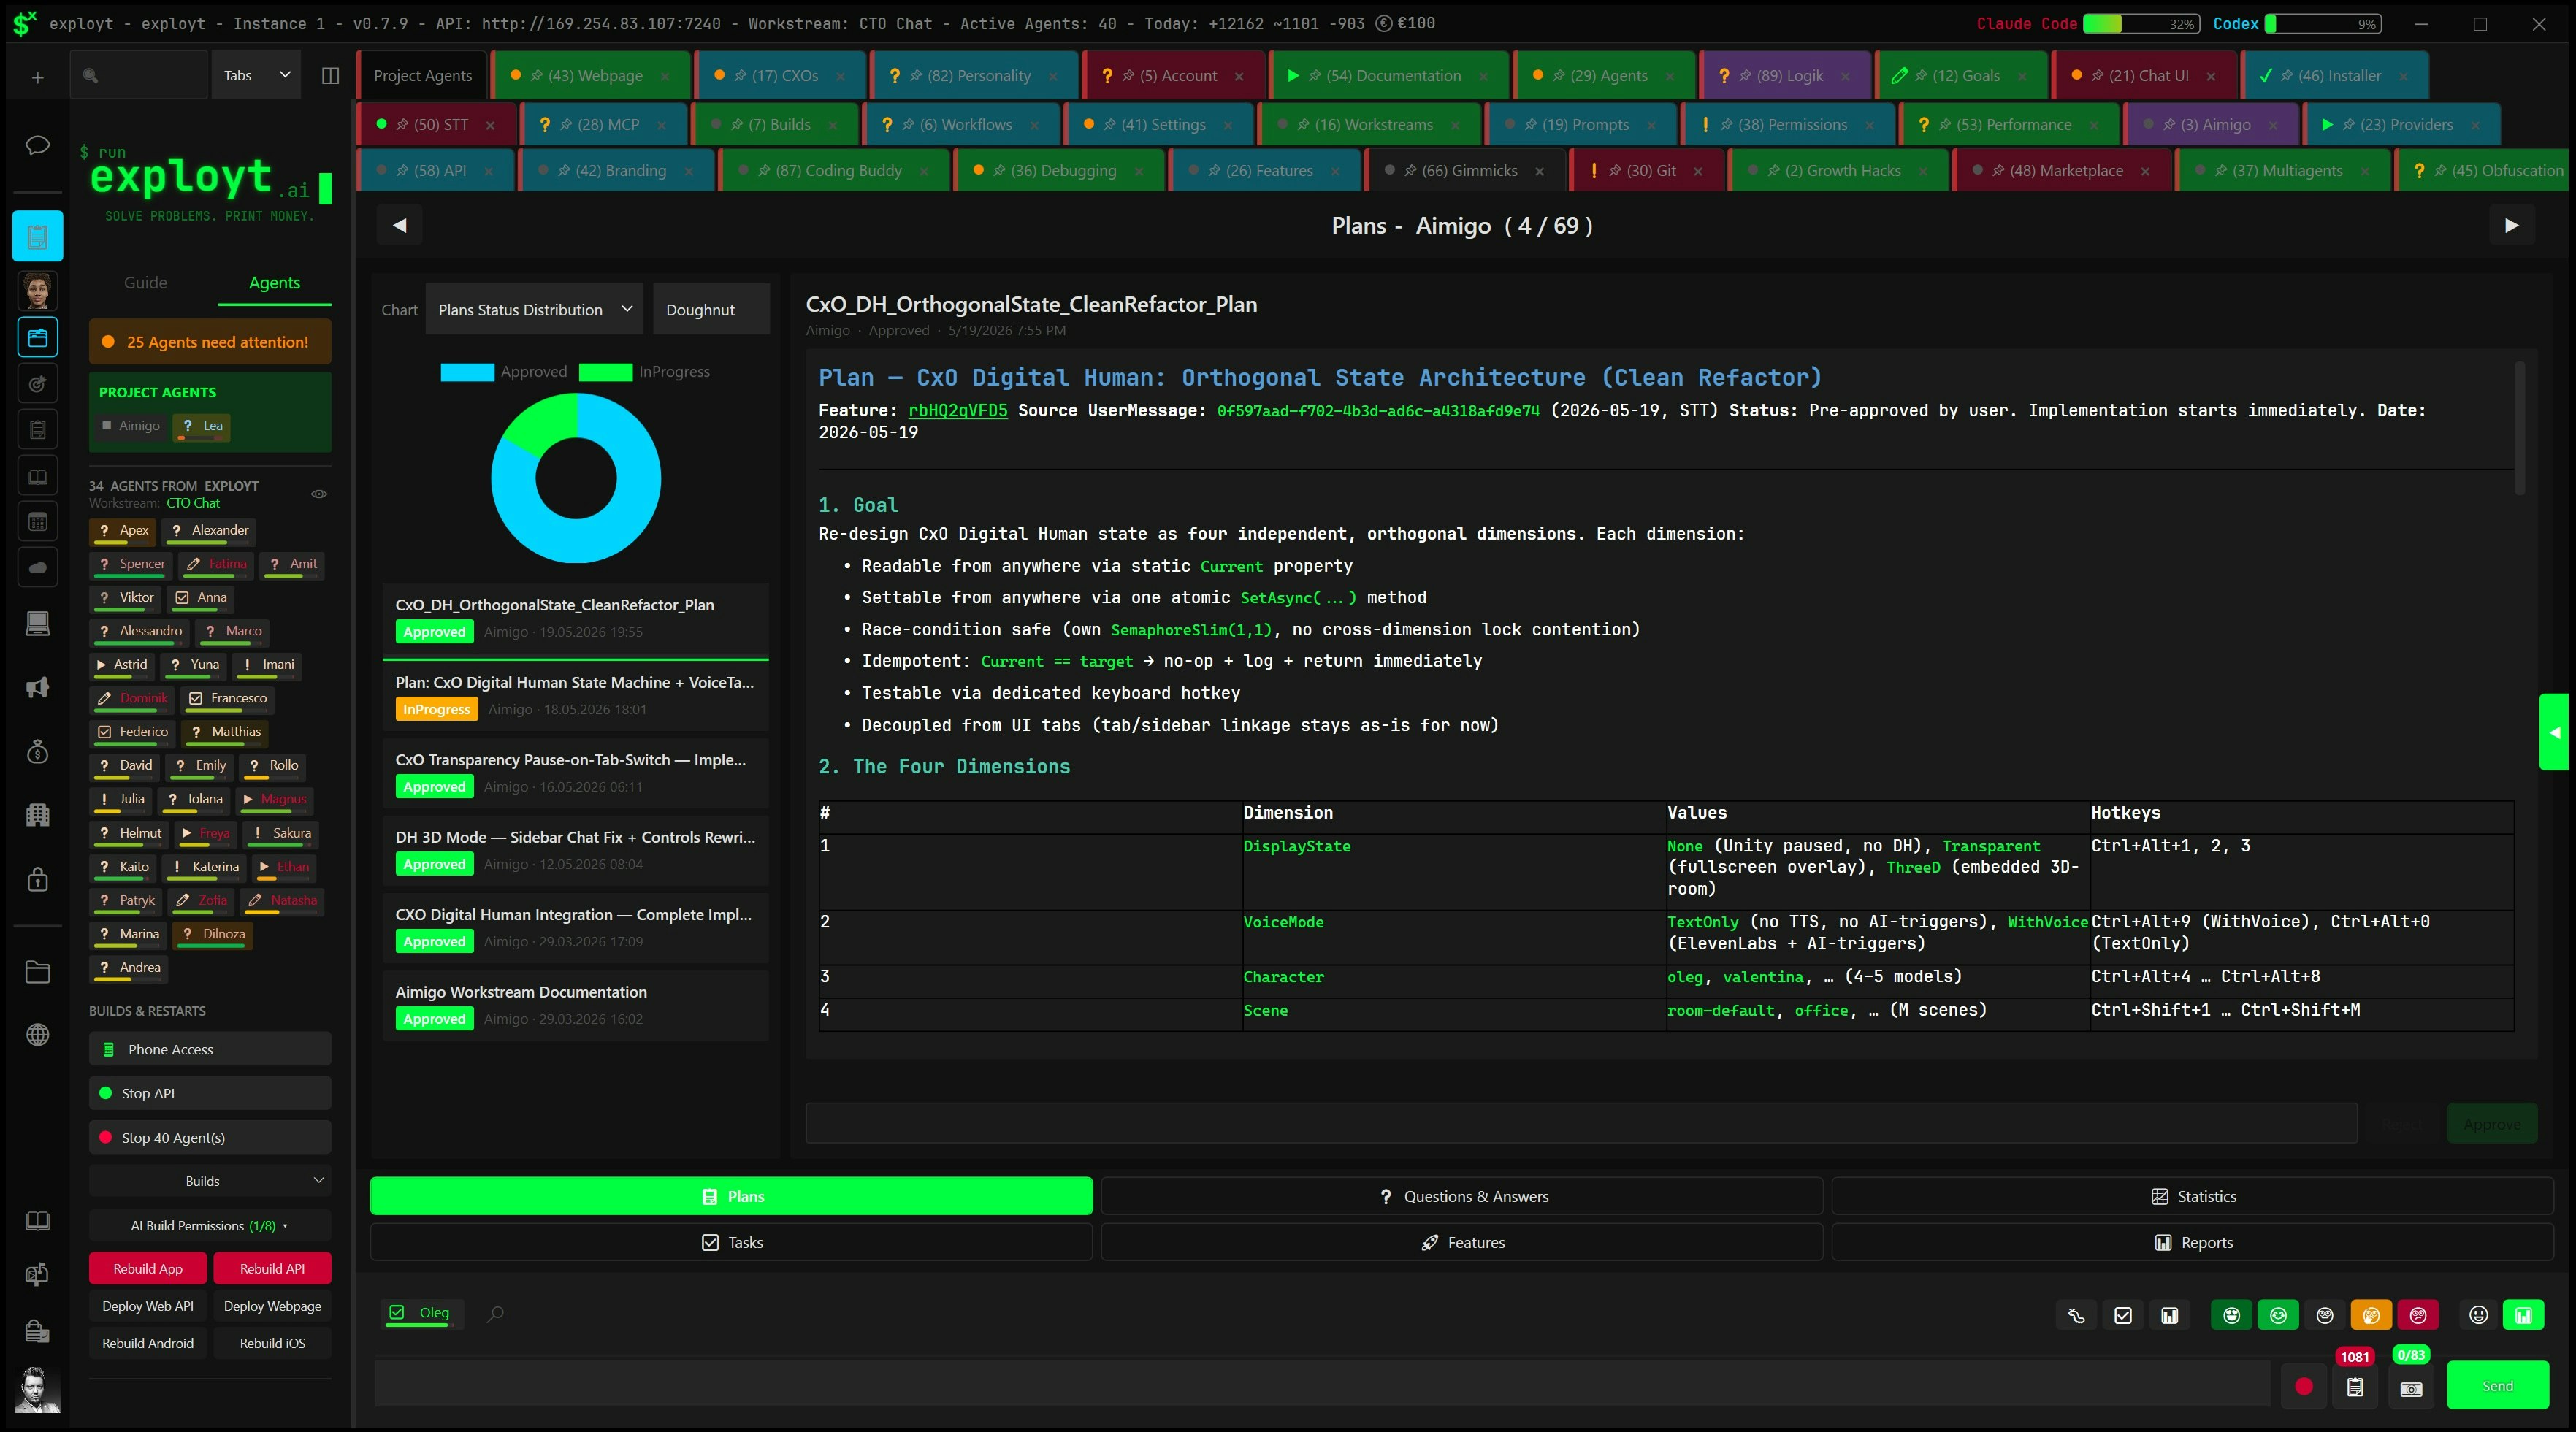The height and width of the screenshot is (1432, 2576).
Task: Switch to the Guide tab
Action: click(146, 283)
